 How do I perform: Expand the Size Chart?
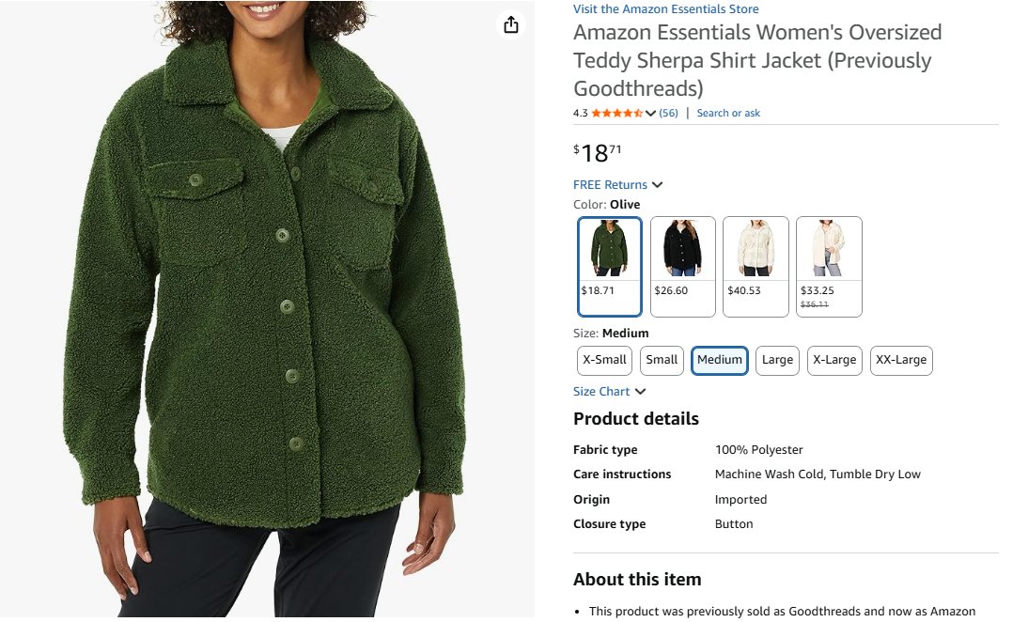click(640, 392)
